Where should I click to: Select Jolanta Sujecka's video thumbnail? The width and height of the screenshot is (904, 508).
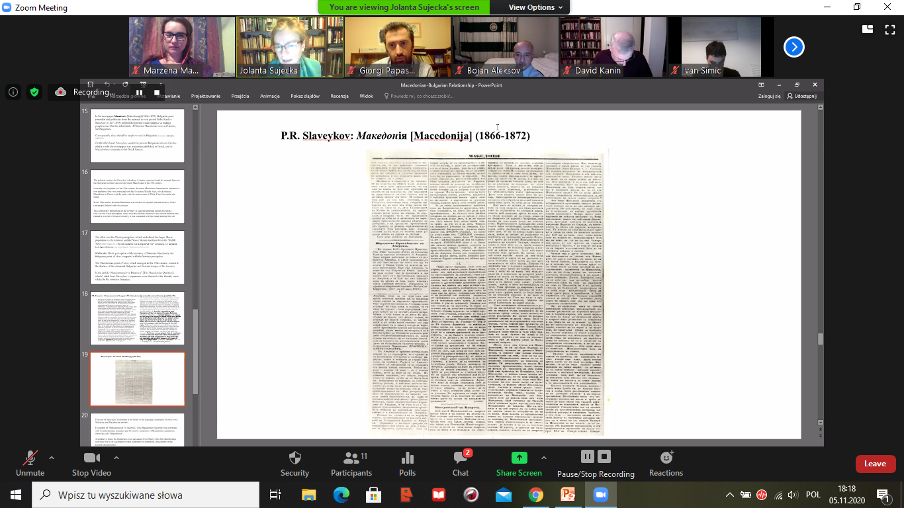tap(290, 47)
